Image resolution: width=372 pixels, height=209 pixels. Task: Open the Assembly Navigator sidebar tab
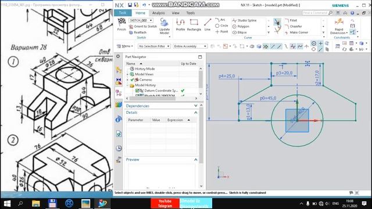(x=119, y=70)
